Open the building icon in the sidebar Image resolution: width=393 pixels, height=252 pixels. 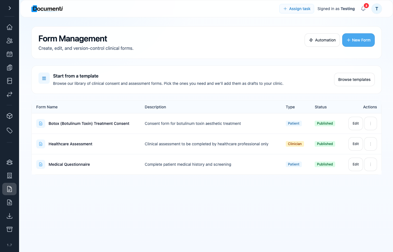pos(10,176)
